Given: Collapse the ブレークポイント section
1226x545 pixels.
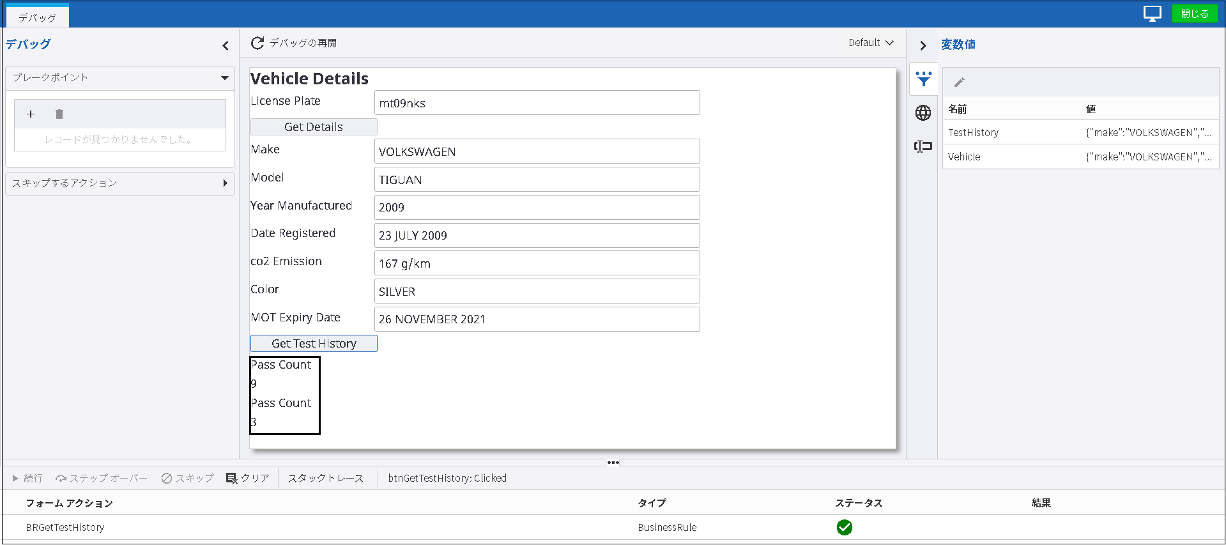Looking at the screenshot, I should tap(224, 78).
